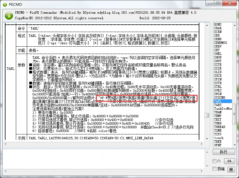Select TEMP in the command list

(218, 116)
